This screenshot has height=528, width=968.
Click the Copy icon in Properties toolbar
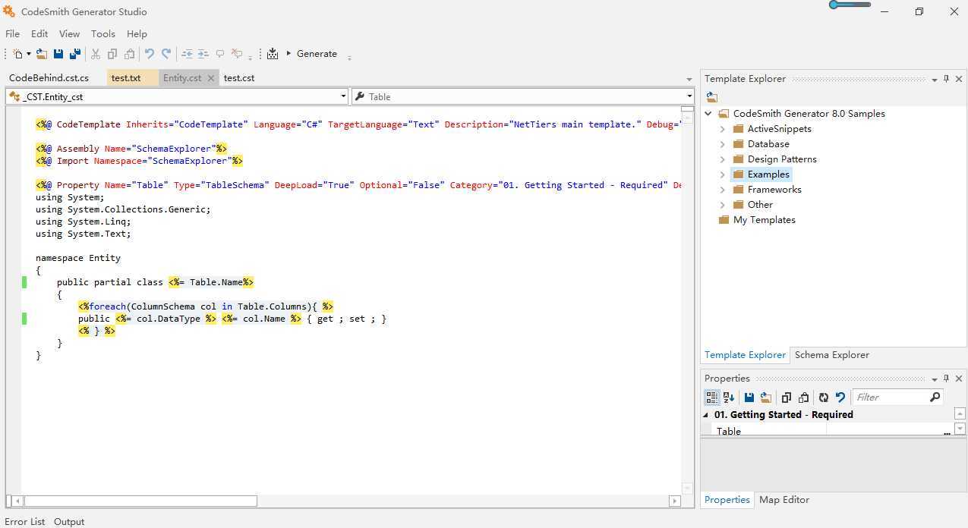click(x=787, y=397)
